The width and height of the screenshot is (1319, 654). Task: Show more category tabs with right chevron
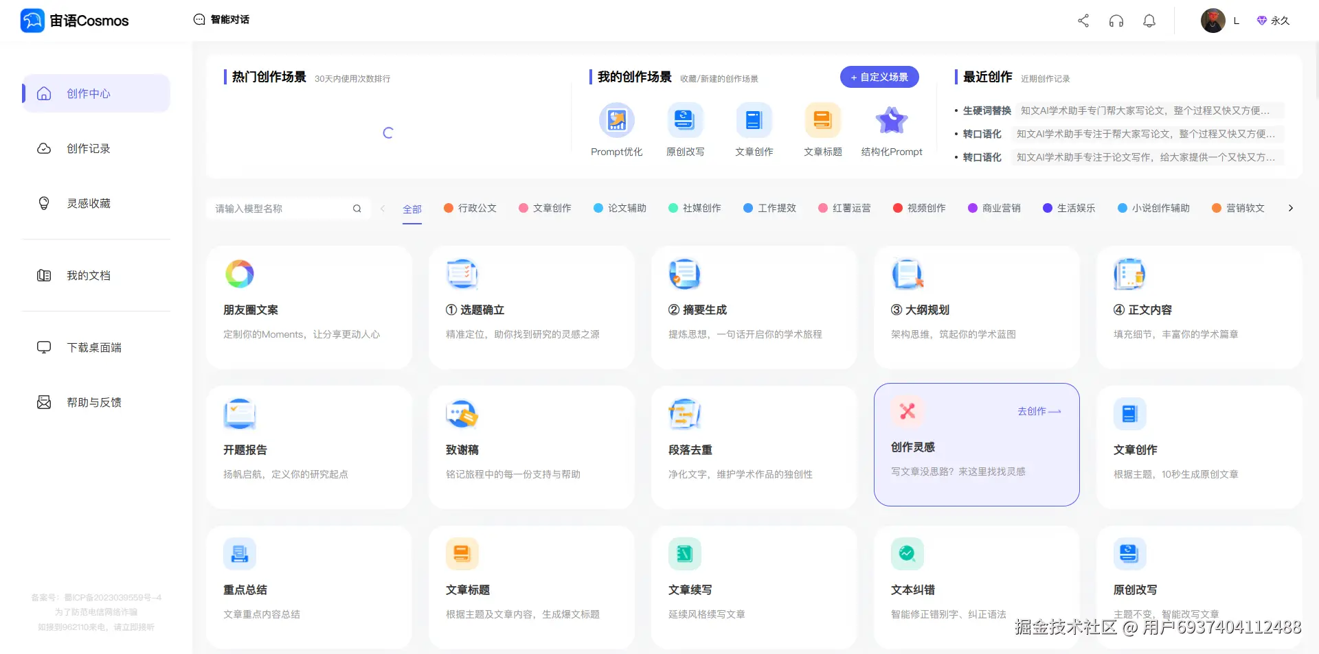coord(1291,208)
